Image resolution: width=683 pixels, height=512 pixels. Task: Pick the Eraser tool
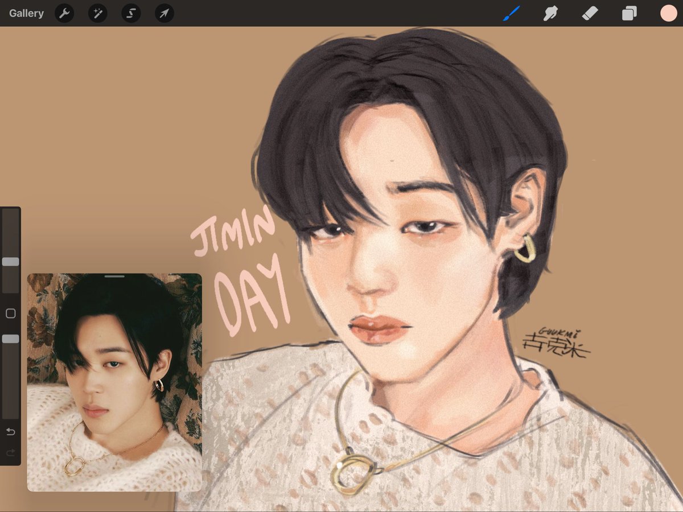pos(589,13)
